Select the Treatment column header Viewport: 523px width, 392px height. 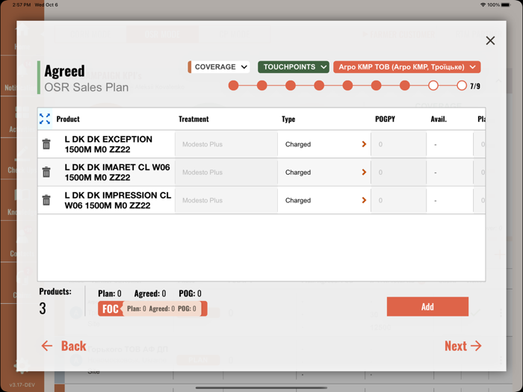pos(194,119)
